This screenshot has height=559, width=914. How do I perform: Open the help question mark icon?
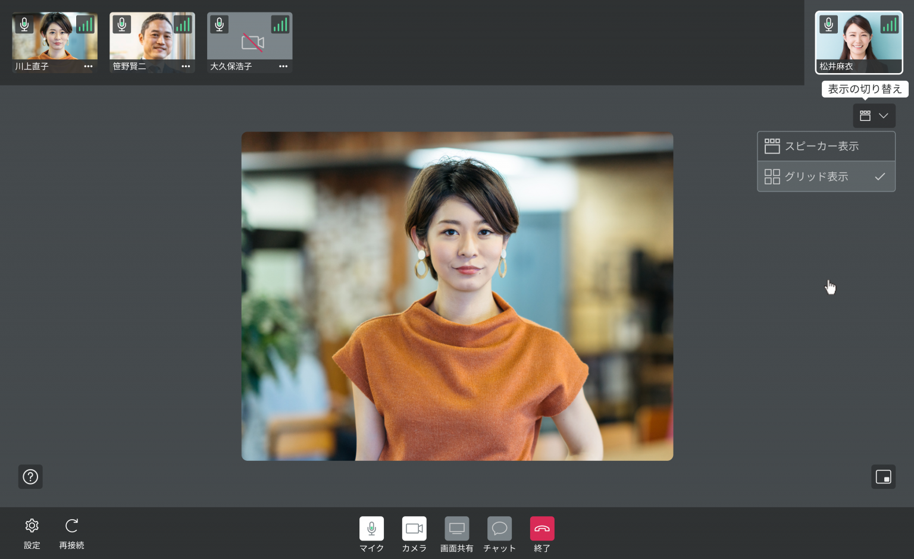30,477
